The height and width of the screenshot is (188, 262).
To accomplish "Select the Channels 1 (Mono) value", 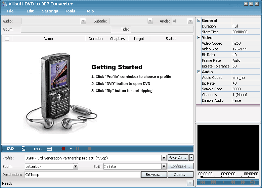I will (246, 94).
